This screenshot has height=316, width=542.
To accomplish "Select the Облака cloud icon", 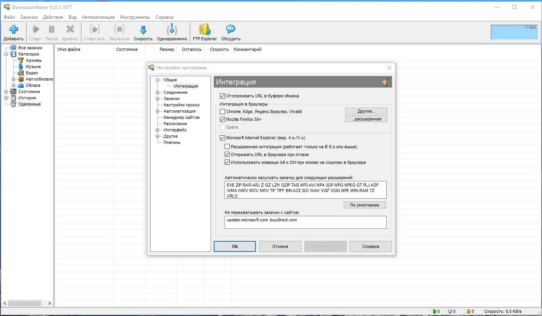I will pos(21,85).
